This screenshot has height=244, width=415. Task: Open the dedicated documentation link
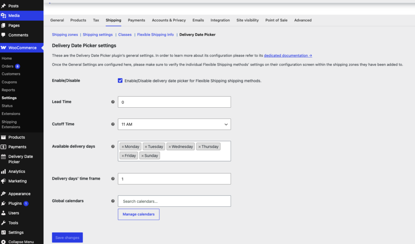pyautogui.click(x=288, y=55)
